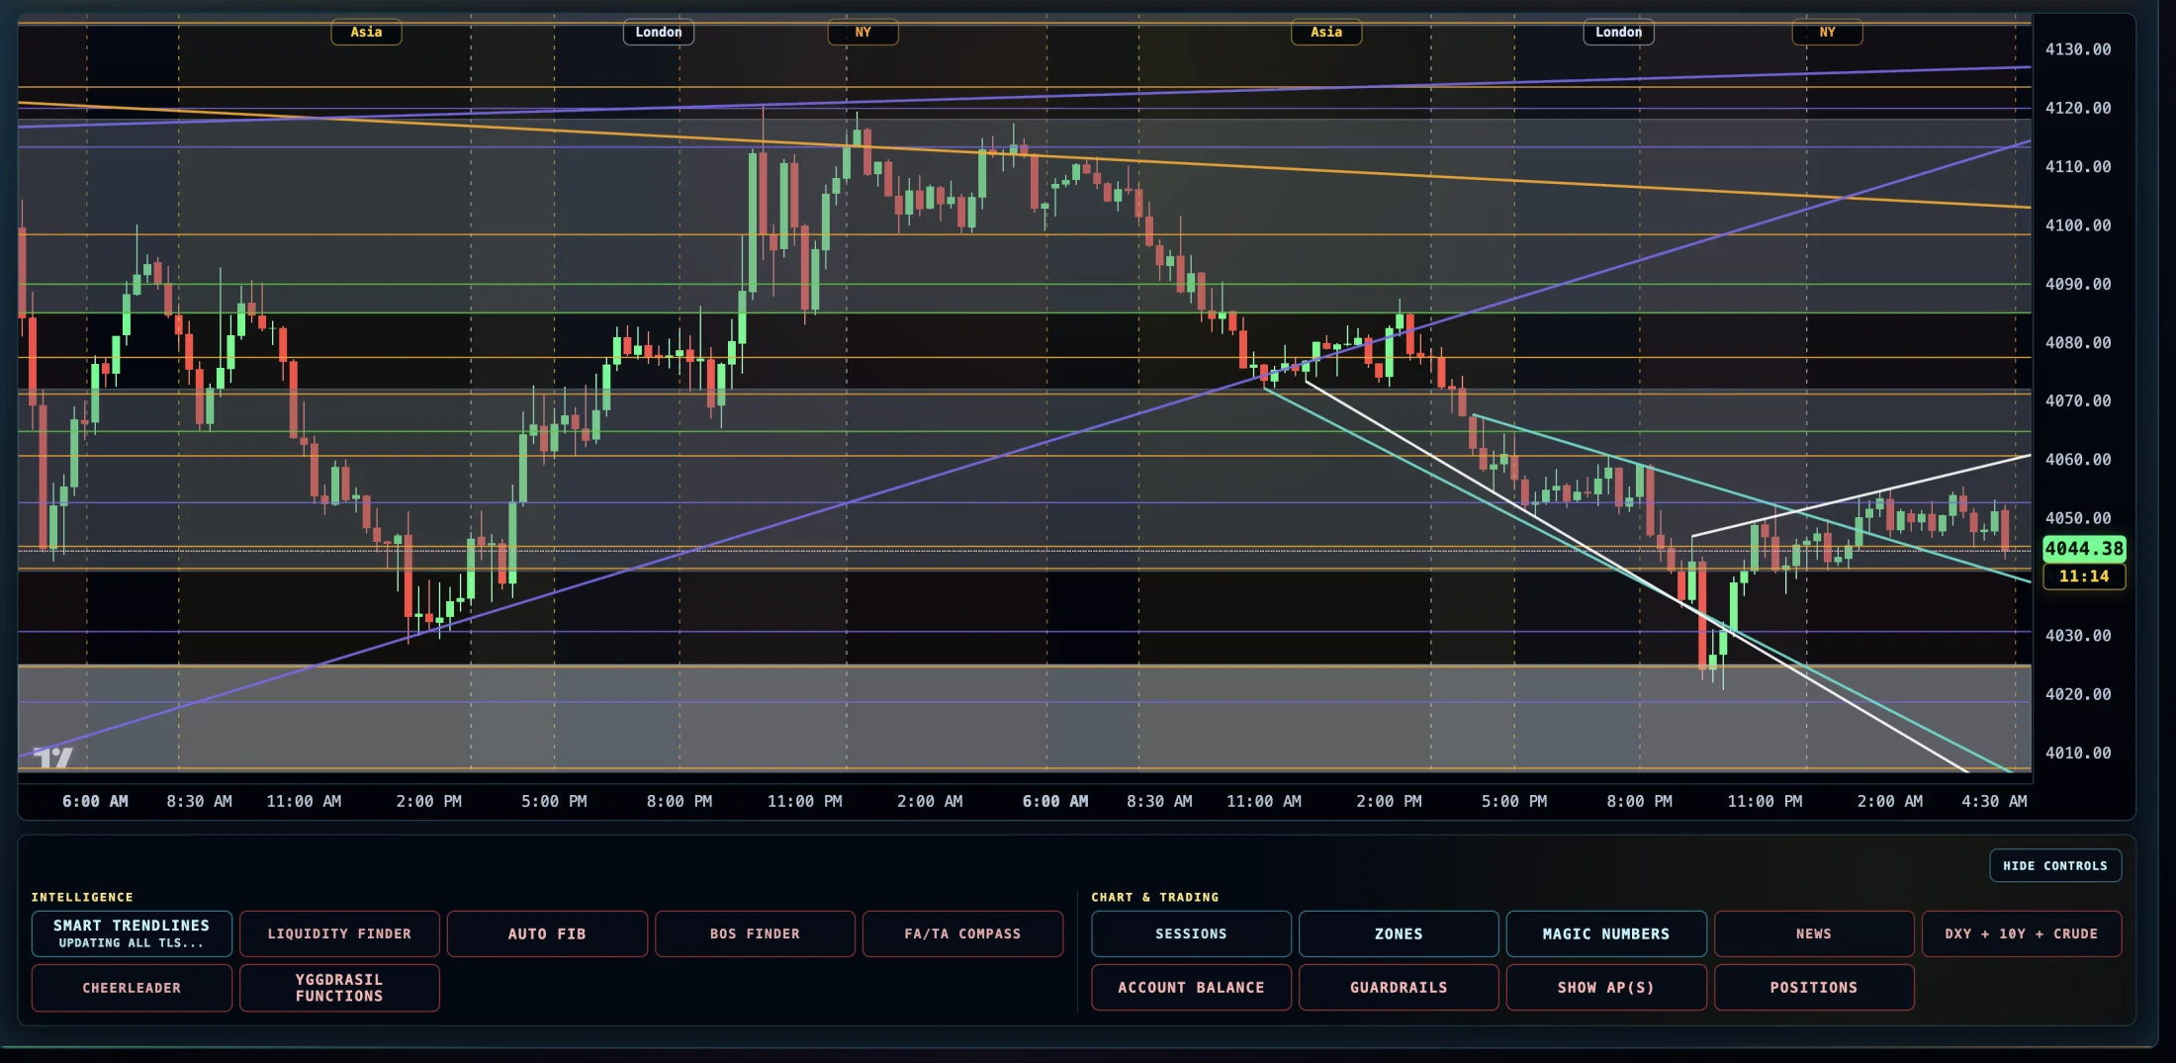Click the 4010.00 price axis label

click(x=2078, y=753)
